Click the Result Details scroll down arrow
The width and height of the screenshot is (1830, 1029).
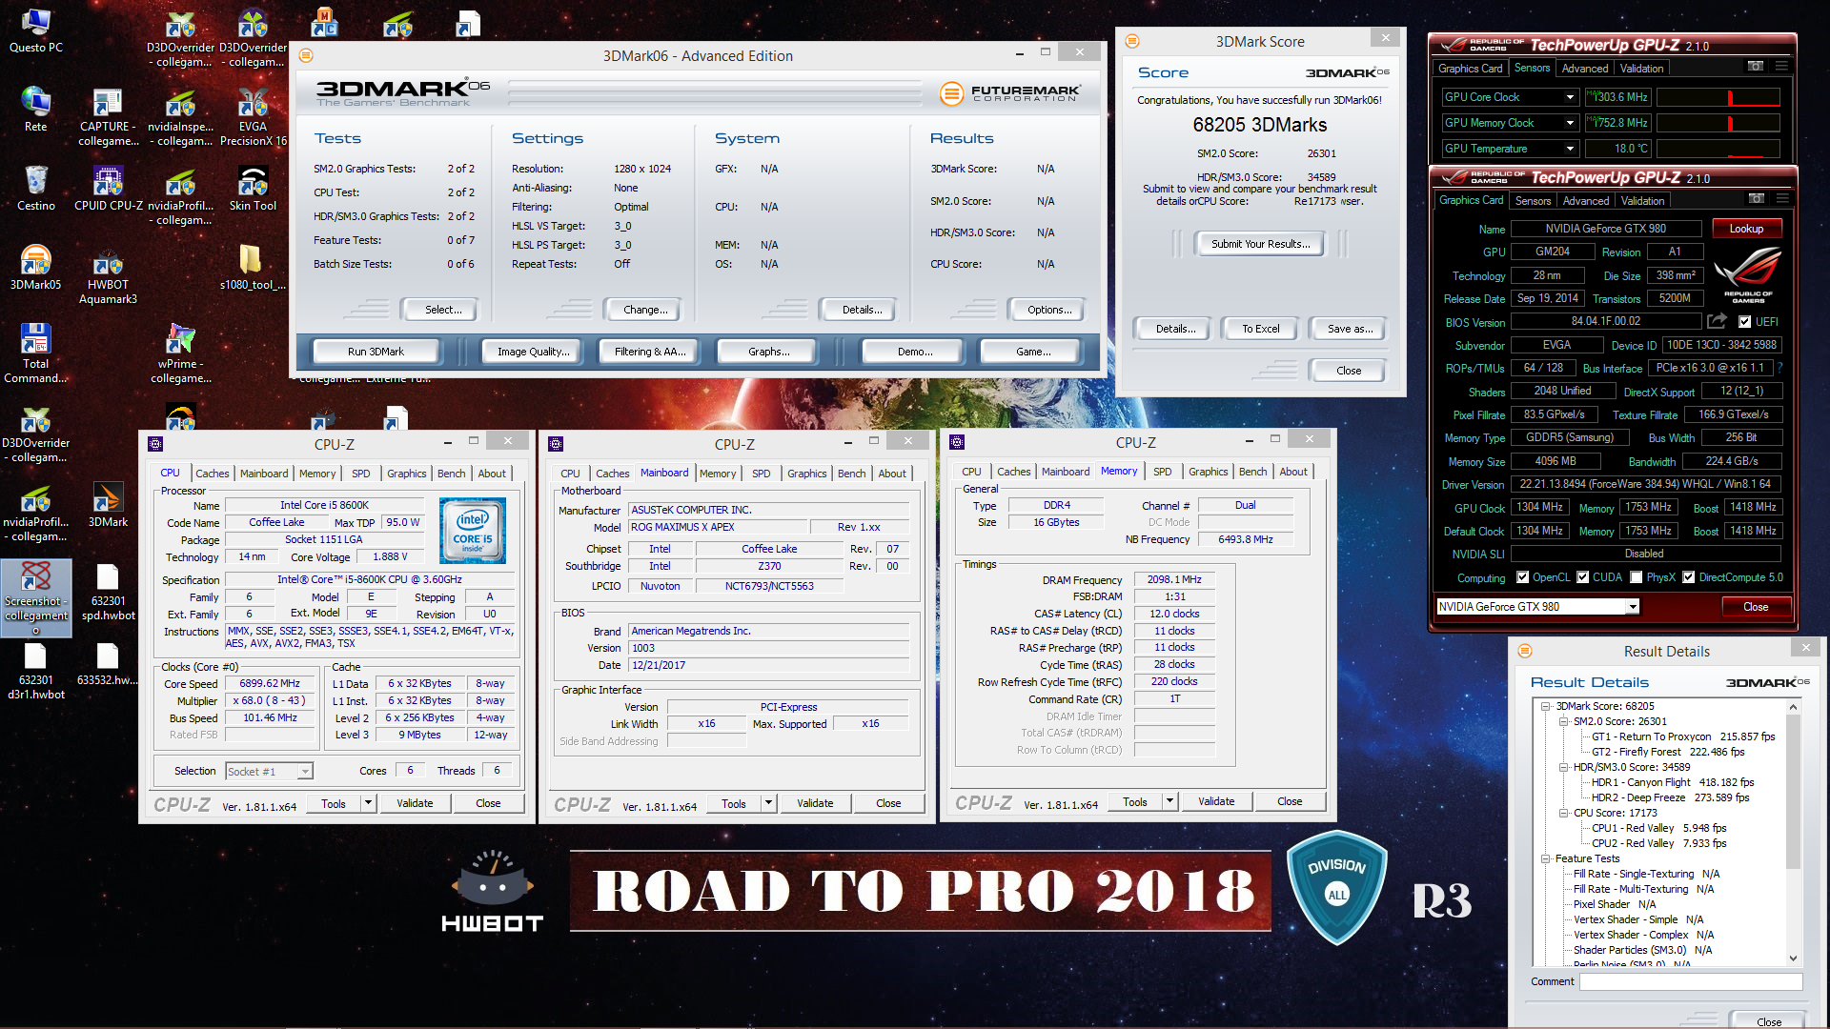tap(1793, 958)
